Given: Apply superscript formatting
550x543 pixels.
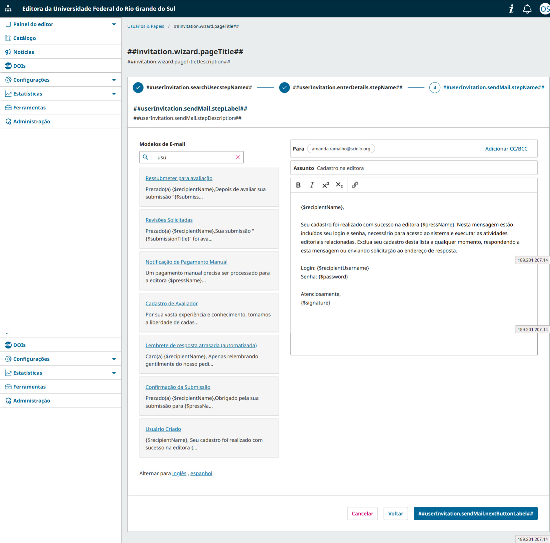Looking at the screenshot, I should pyautogui.click(x=326, y=185).
